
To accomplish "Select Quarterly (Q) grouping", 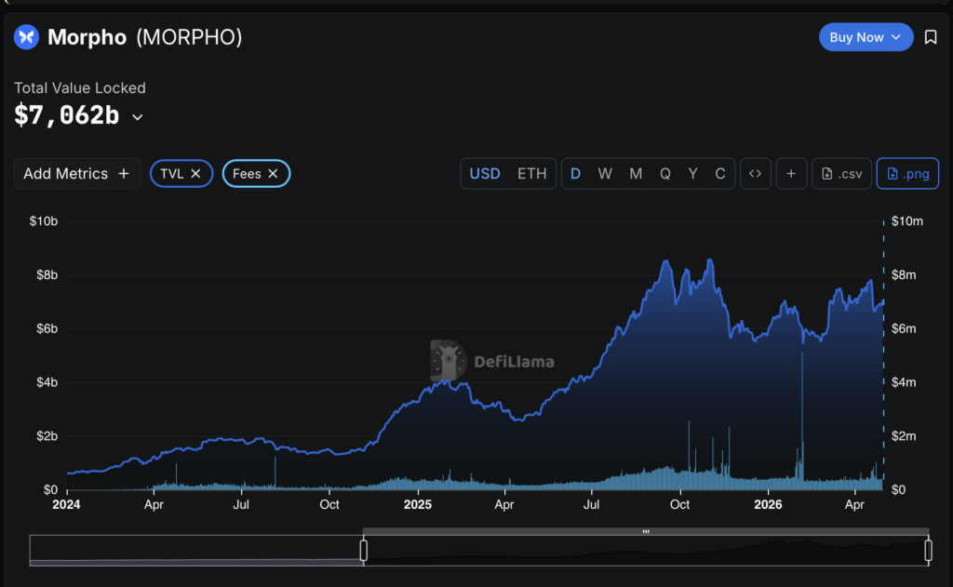I will pyautogui.click(x=664, y=174).
